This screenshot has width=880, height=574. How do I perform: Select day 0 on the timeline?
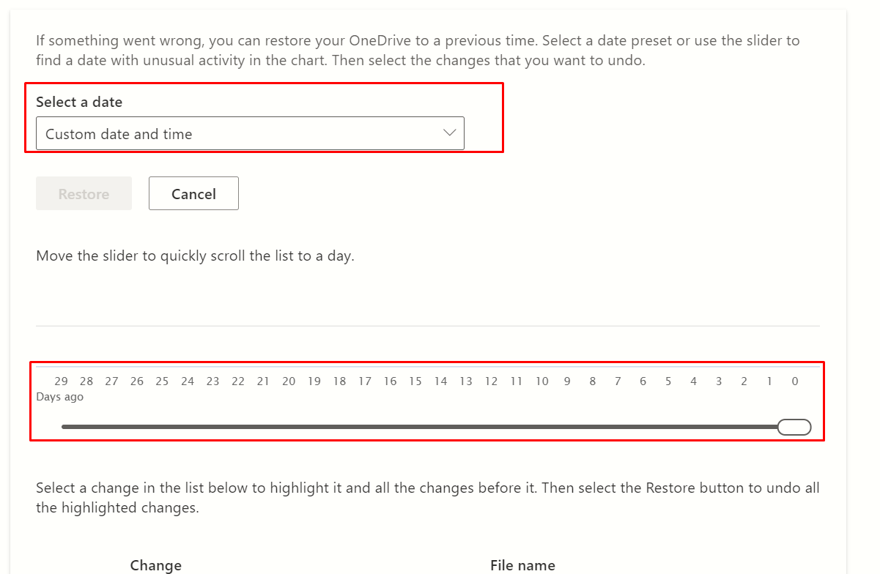pyautogui.click(x=795, y=381)
